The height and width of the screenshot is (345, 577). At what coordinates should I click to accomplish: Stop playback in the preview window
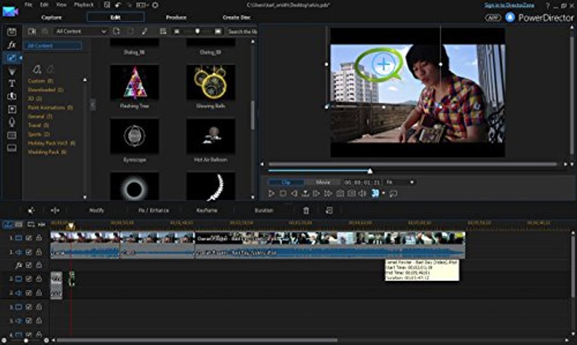pos(283,193)
